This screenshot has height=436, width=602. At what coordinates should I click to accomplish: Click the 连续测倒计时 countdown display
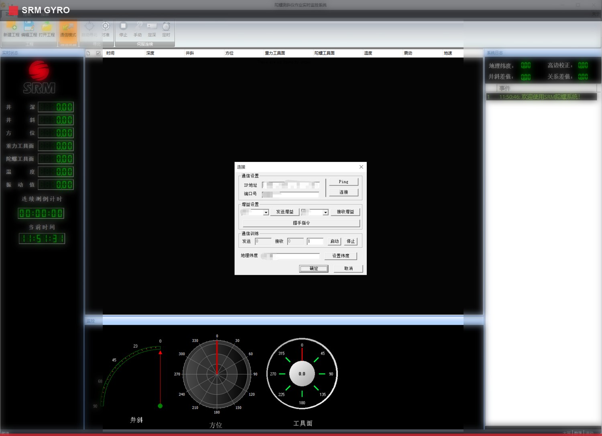(41, 213)
